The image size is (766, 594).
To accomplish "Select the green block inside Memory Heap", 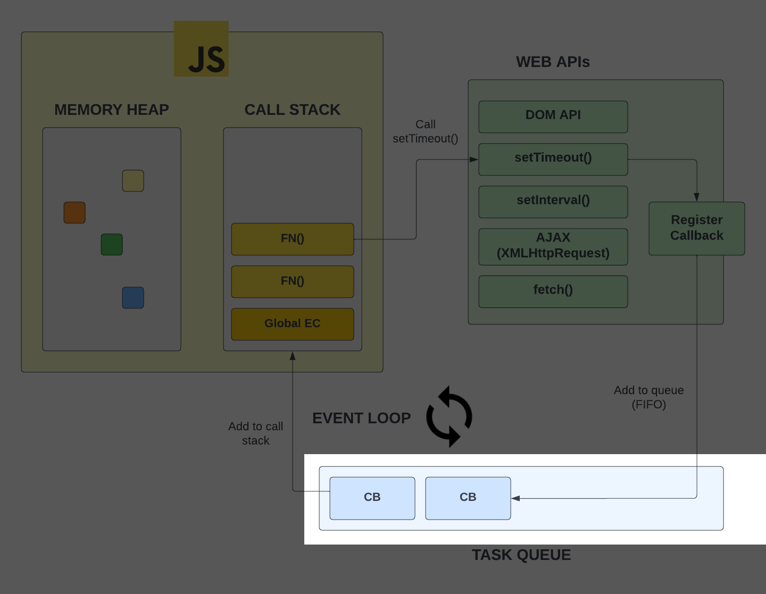I will click(x=111, y=245).
